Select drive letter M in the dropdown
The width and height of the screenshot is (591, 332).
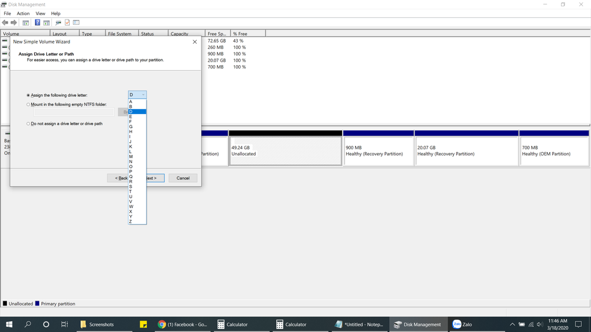(137, 157)
